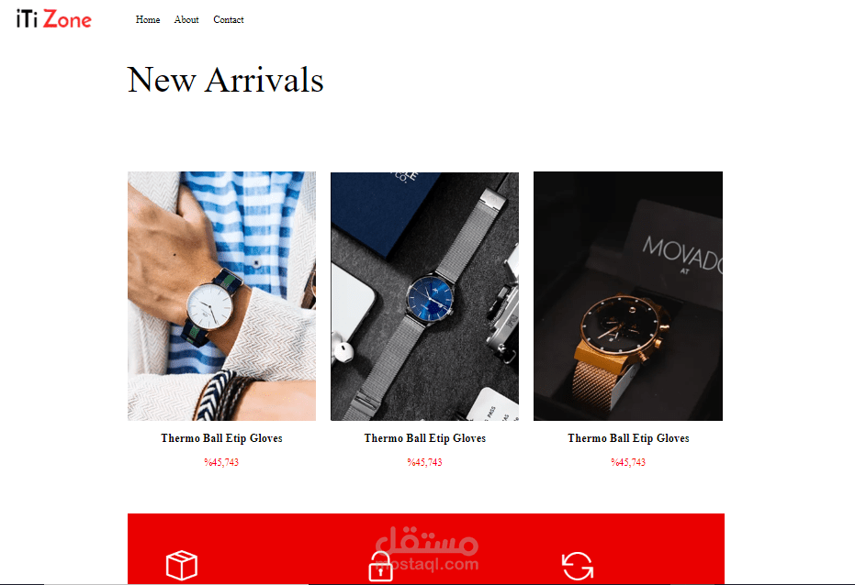
Task: Open the blue-dial mesh watch photo
Action: pyautogui.click(x=425, y=296)
